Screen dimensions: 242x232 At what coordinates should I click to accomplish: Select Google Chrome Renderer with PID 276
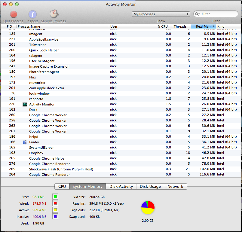[x=121, y=163]
